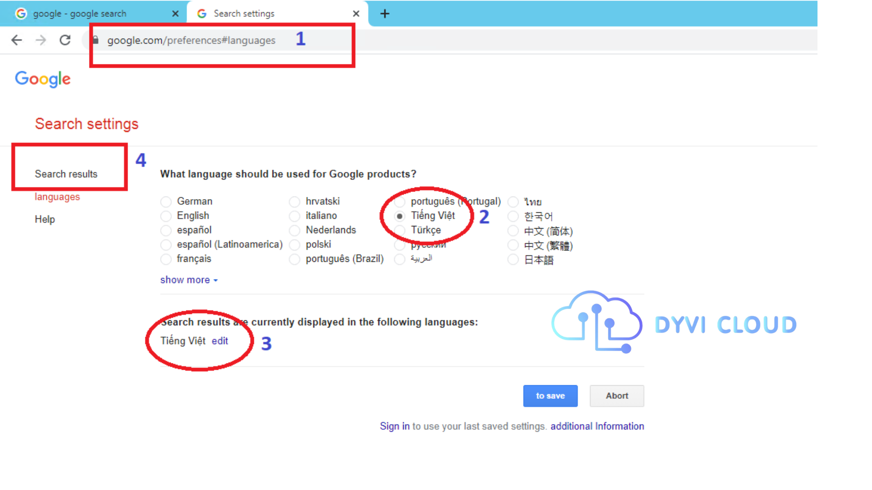872x490 pixels.
Task: Switch to 'google - google search' tab
Action: (93, 14)
